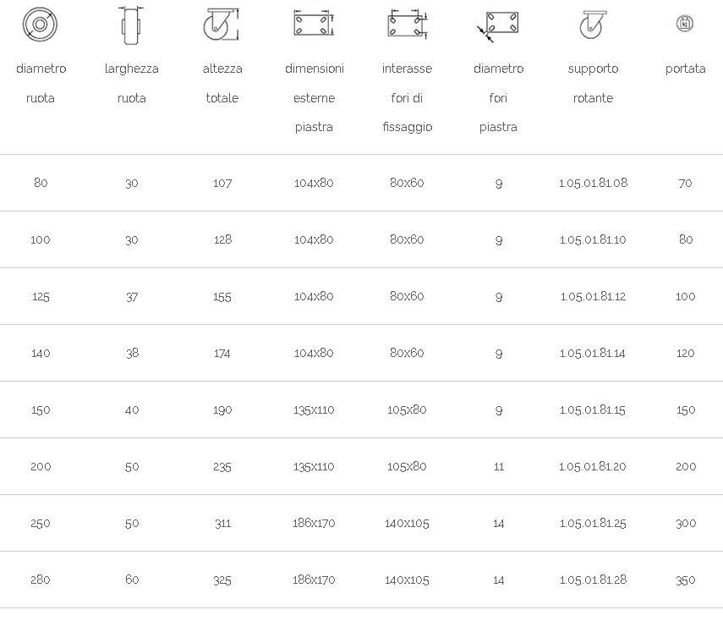Select product code 1.05.01.81.15
Image resolution: width=723 pixels, height=621 pixels.
point(593,409)
